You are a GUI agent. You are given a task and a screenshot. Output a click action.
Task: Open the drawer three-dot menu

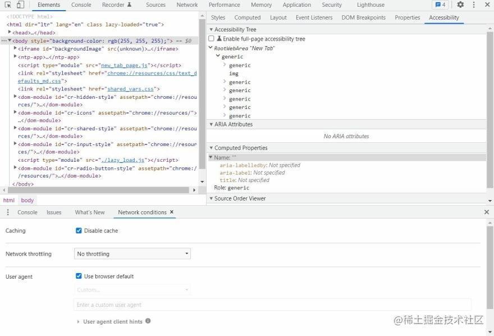click(8, 212)
